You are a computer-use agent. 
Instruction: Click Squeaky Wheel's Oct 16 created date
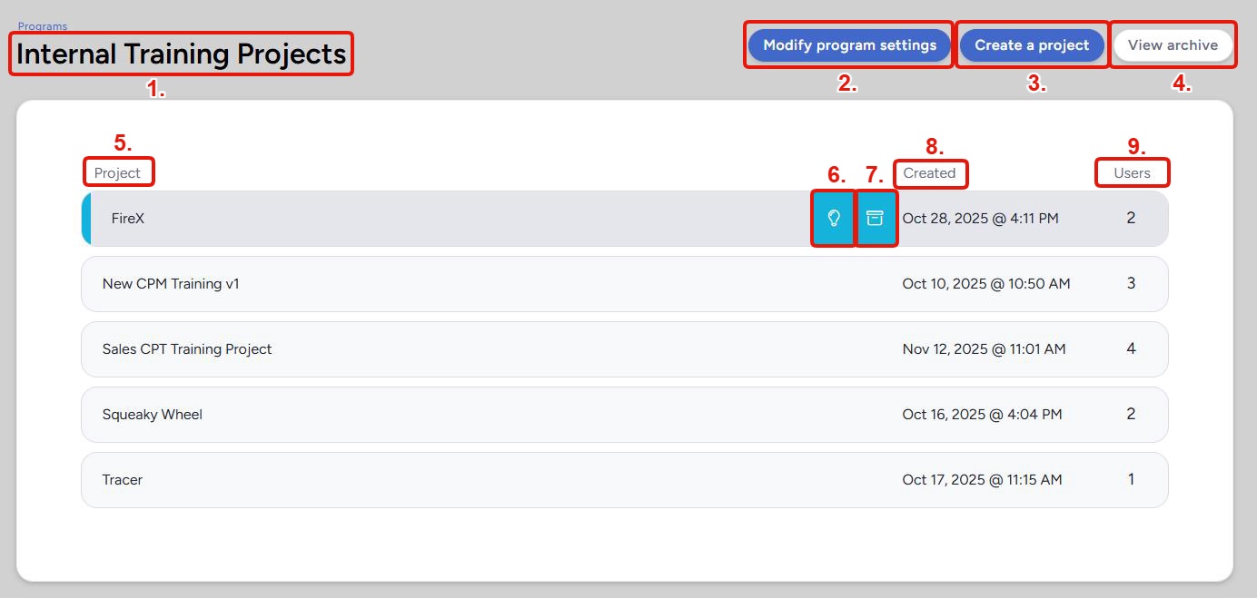point(982,415)
